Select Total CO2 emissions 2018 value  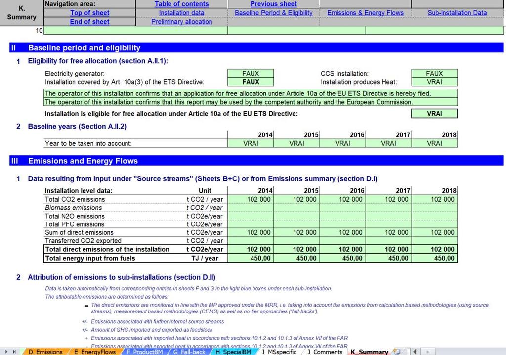[434, 199]
